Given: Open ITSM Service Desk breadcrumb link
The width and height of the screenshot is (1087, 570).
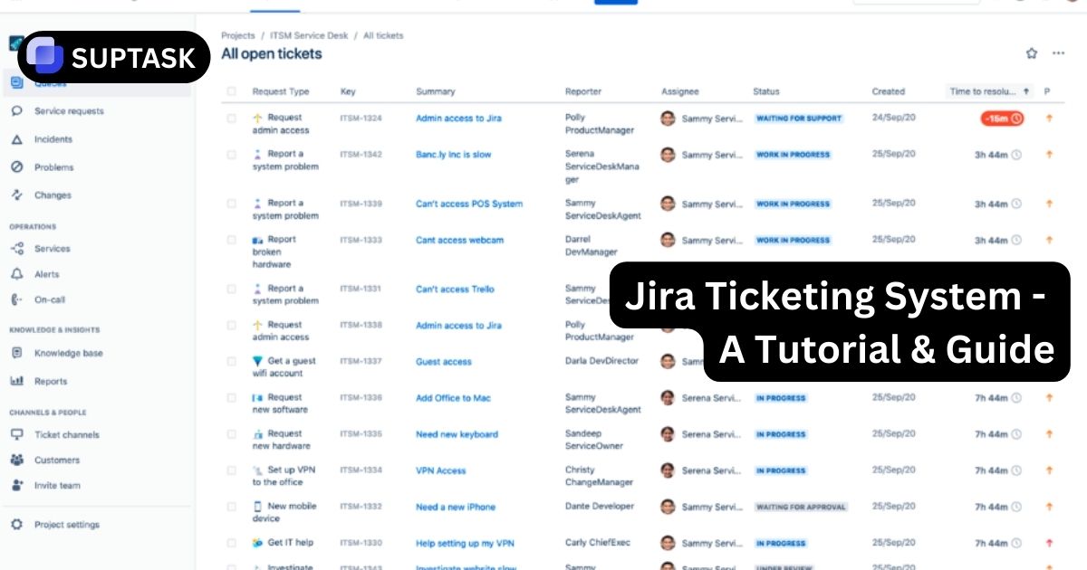Looking at the screenshot, I should [x=308, y=36].
